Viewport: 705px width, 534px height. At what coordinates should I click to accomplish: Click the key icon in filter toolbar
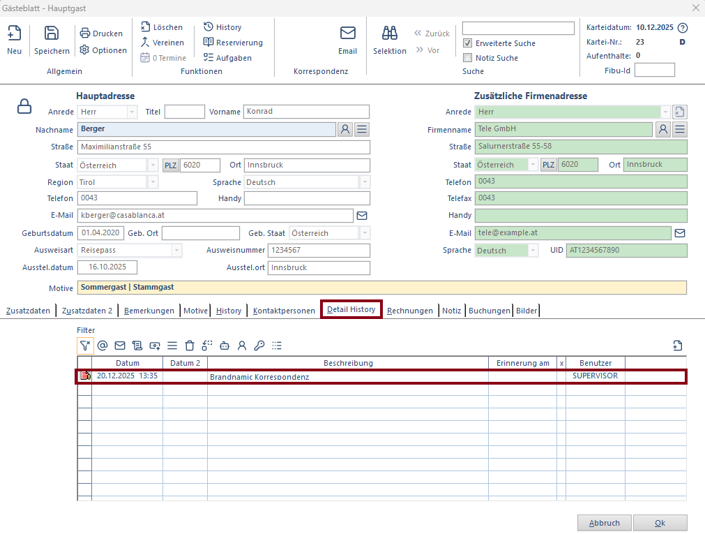point(259,345)
